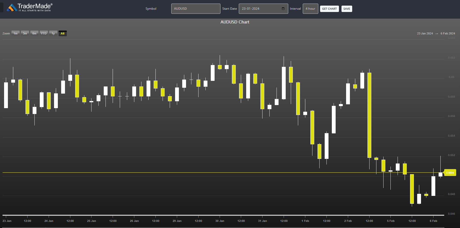Click the 0.66 y-axis label
The image size is (460, 228).
click(451, 77)
